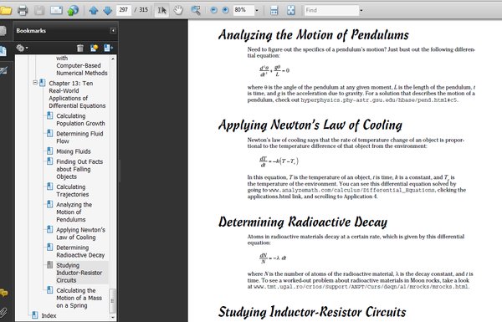This screenshot has height=322, width=502.
Task: Jump to the Index bookmark
Action: [49, 315]
